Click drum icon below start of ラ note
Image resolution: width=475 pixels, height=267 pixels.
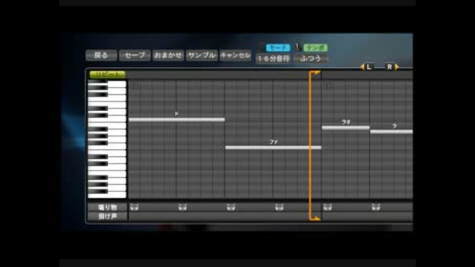coord(376,207)
